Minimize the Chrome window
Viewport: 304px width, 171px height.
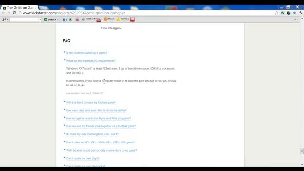(282, 8)
